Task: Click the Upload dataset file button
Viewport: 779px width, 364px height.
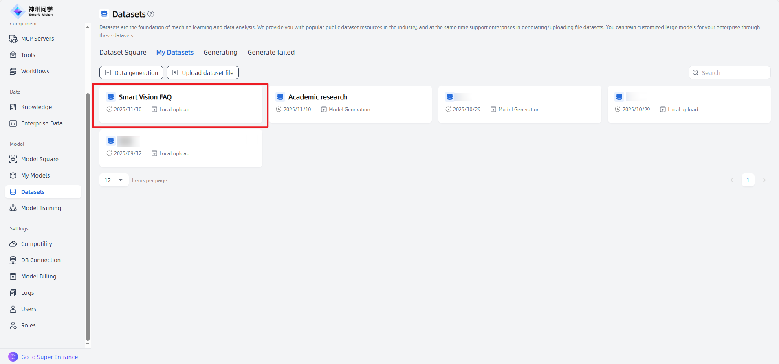Action: click(202, 73)
